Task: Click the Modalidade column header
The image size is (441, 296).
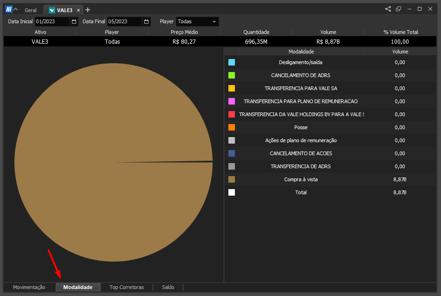Action: pos(301,52)
